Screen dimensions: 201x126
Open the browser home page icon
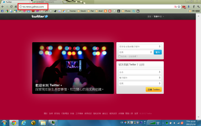coord(16,7)
